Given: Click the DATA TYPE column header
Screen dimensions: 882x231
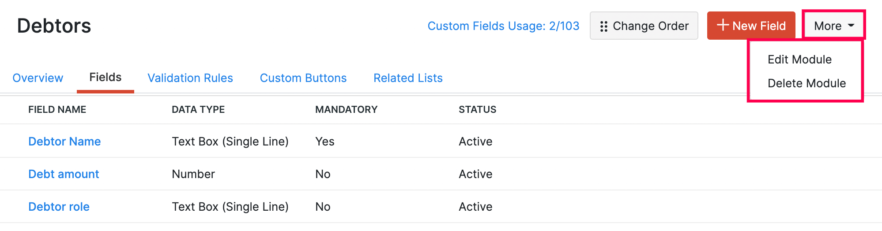Looking at the screenshot, I should click(x=198, y=110).
